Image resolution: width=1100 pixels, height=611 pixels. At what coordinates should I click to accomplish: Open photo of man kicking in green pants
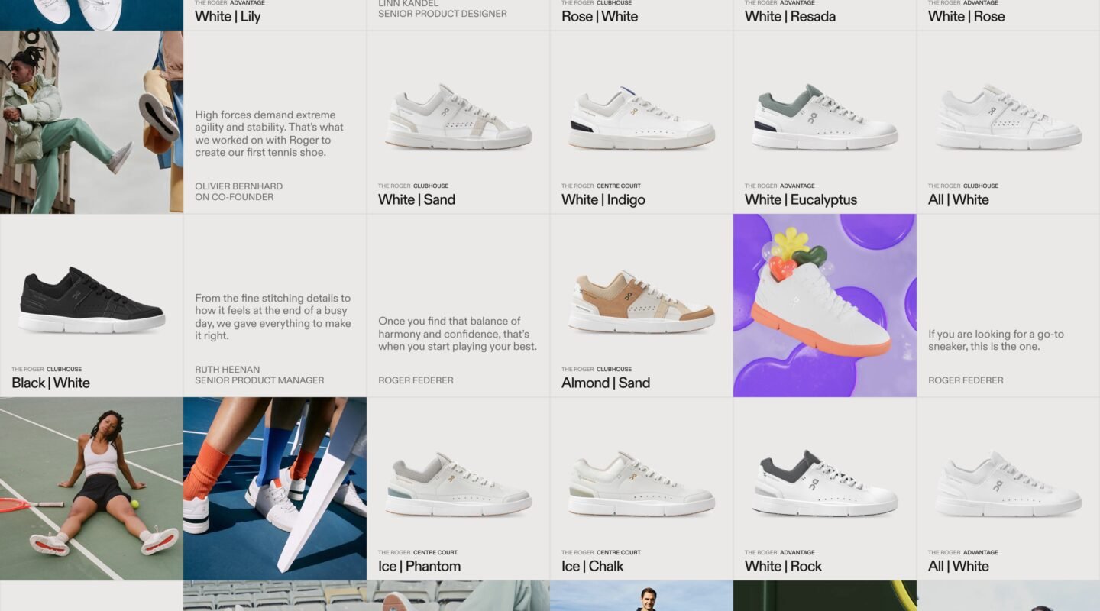92,122
